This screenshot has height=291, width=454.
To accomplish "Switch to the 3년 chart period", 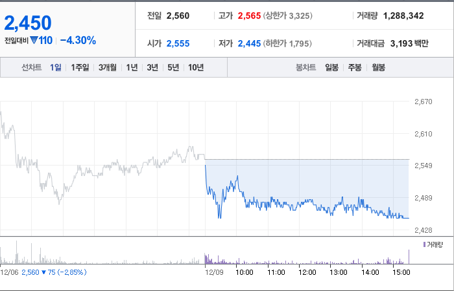I will click(152, 67).
